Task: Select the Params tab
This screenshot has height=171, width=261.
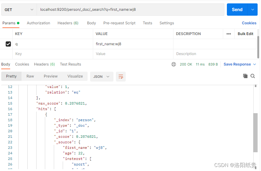Action: click(11, 23)
